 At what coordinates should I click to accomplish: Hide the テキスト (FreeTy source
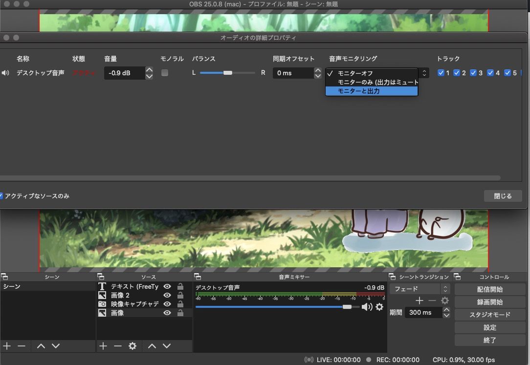coord(167,286)
